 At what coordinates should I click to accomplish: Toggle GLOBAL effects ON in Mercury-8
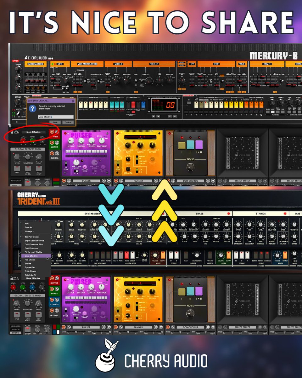[52, 153]
